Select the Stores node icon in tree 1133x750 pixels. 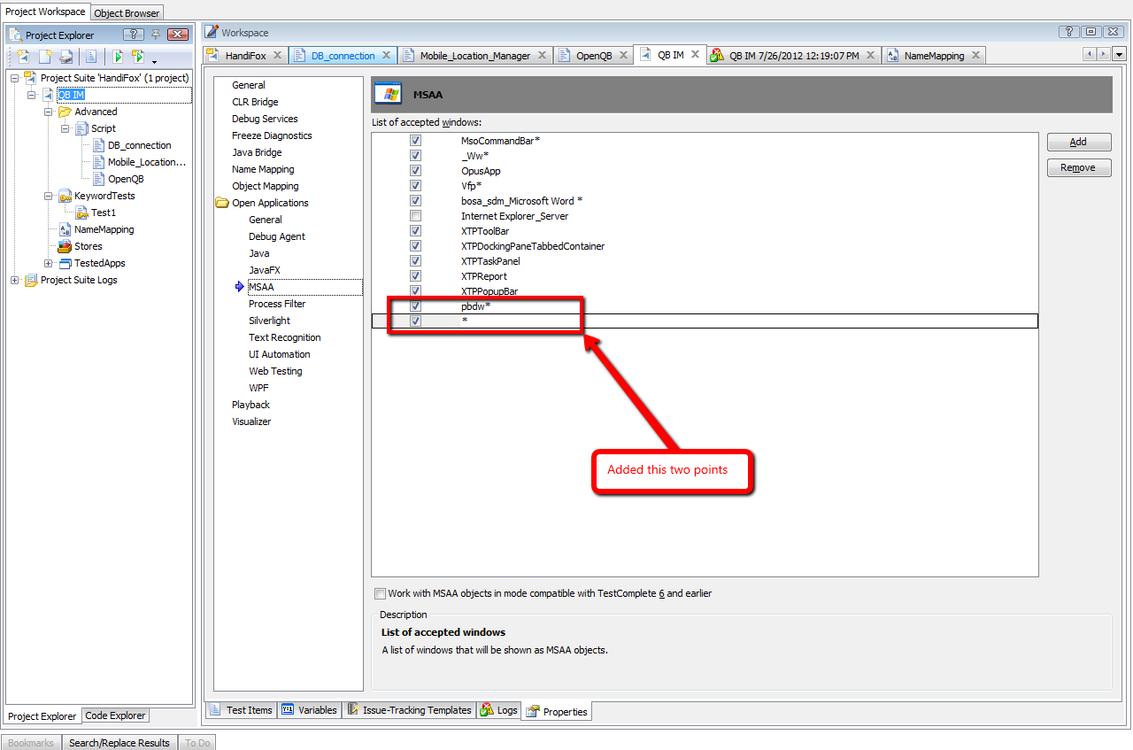pyautogui.click(x=65, y=246)
